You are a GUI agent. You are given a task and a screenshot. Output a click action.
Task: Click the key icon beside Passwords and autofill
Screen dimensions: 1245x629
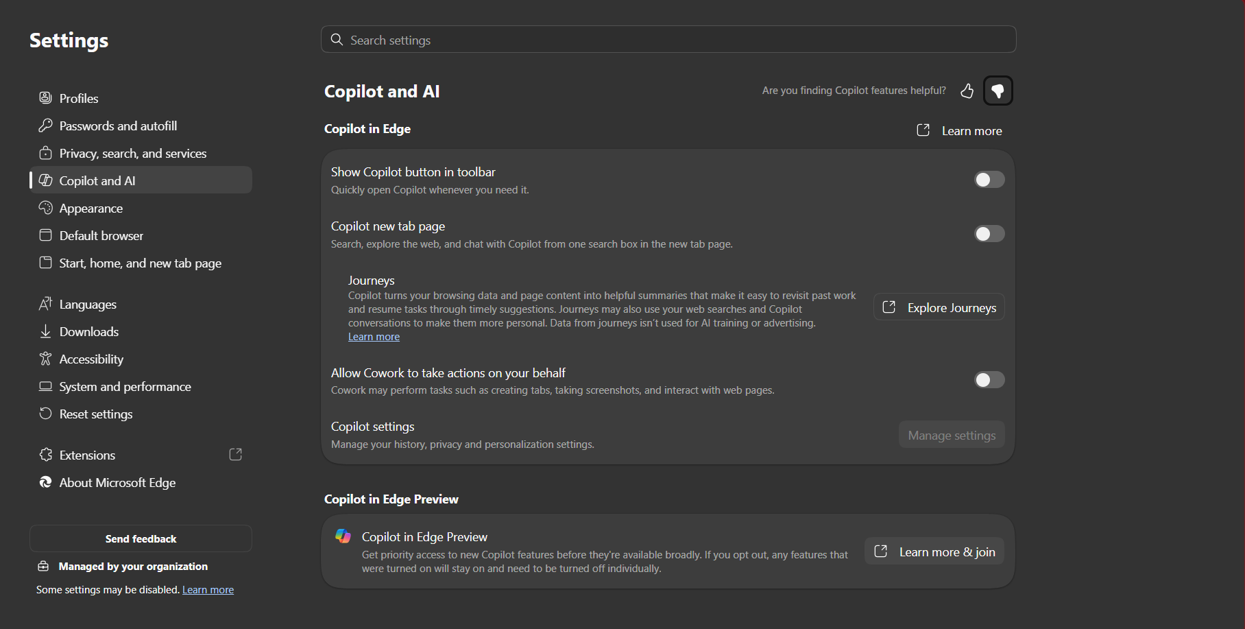(45, 126)
